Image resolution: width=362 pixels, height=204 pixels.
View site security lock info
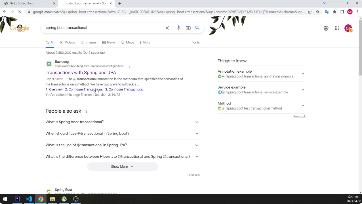(x=29, y=12)
